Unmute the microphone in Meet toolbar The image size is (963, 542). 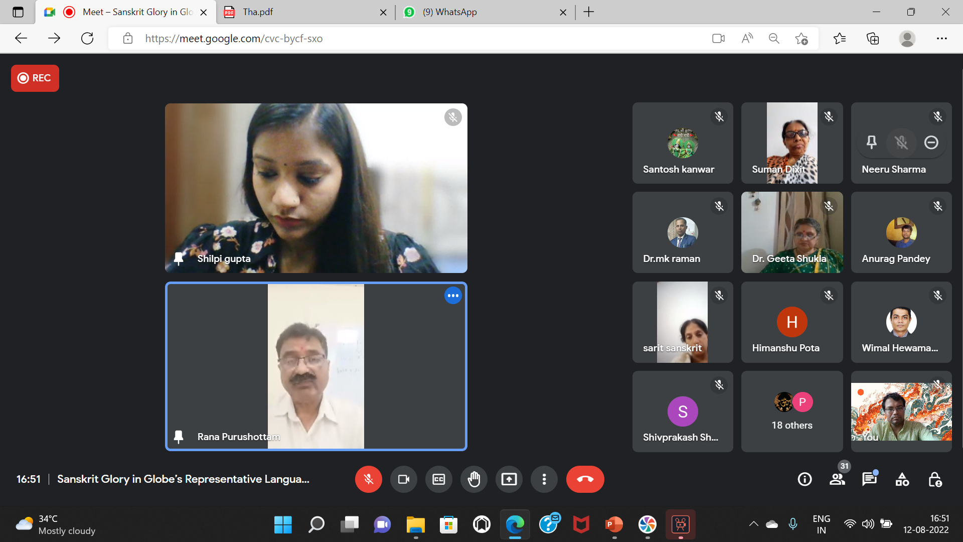click(368, 479)
